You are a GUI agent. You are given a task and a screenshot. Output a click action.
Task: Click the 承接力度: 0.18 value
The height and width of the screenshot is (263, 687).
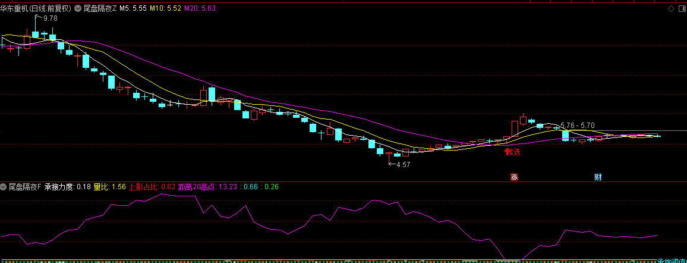click(x=68, y=187)
